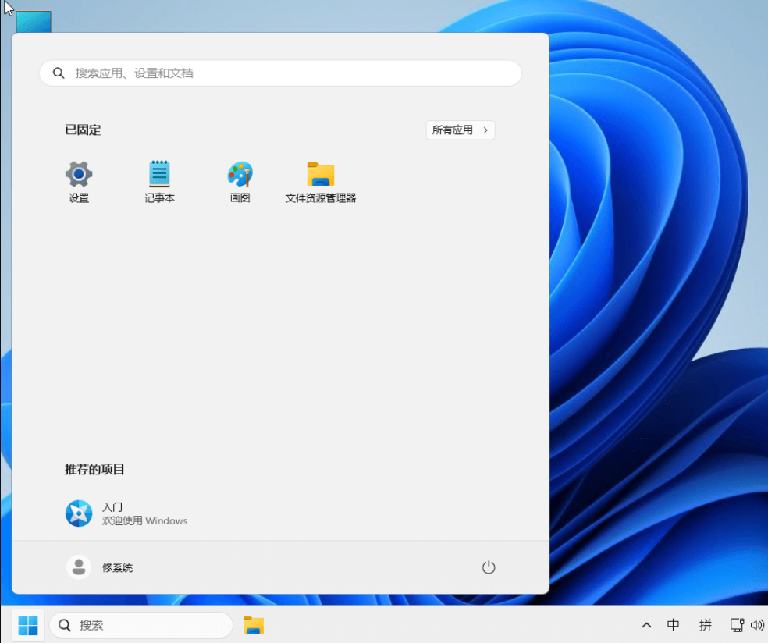Switch 中 input language indicator
The width and height of the screenshot is (768, 643).
point(673,625)
